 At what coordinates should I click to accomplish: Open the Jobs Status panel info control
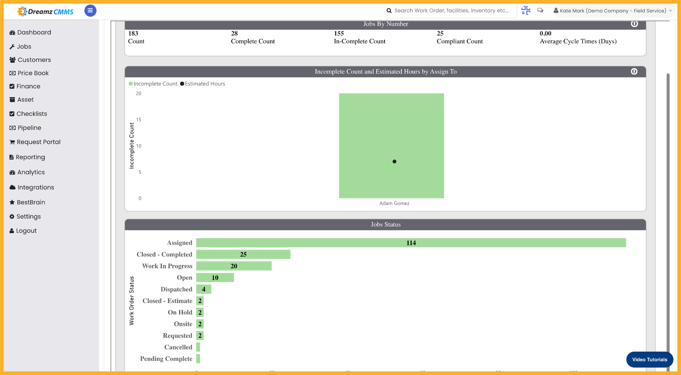click(635, 224)
